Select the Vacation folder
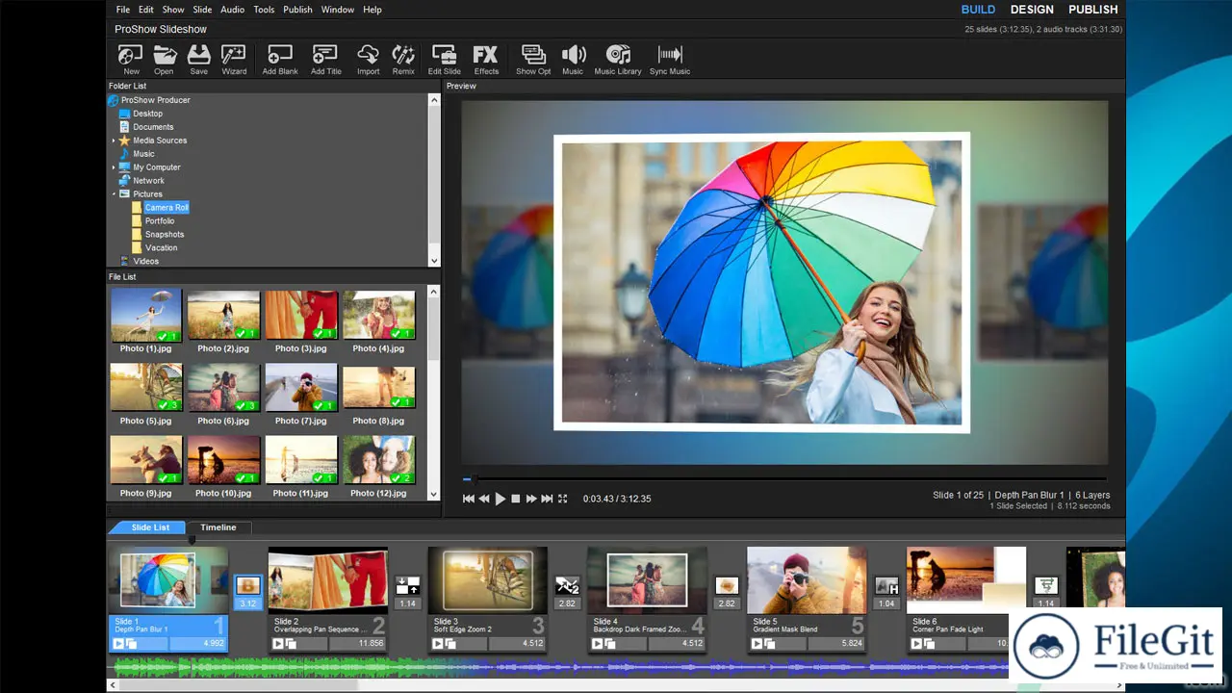The width and height of the screenshot is (1232, 693). [161, 248]
